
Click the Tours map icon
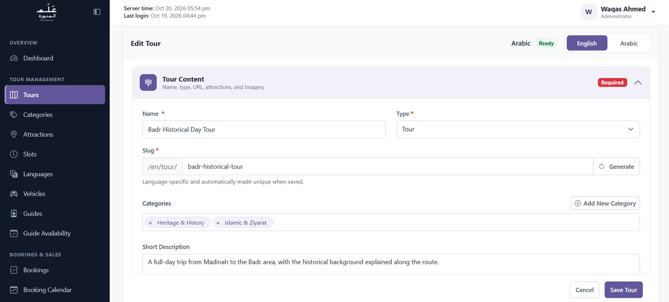(14, 95)
